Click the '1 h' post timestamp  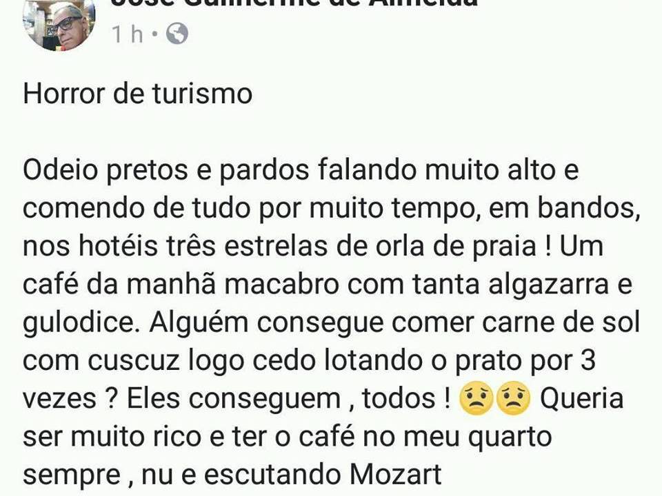[128, 34]
